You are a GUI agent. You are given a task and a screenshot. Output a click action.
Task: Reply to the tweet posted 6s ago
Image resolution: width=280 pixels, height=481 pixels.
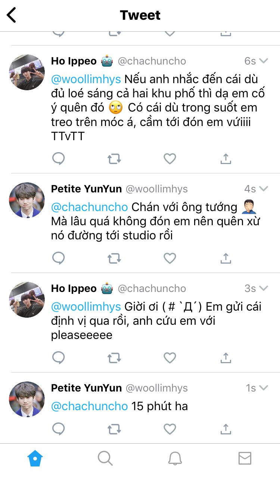58,159
